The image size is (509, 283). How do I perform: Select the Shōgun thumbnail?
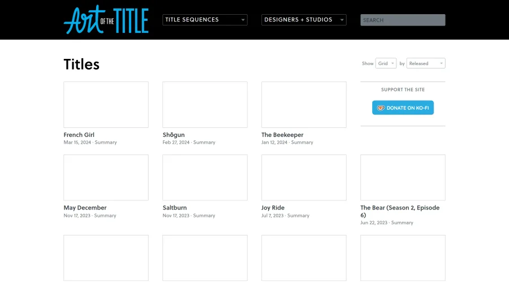[x=205, y=105]
